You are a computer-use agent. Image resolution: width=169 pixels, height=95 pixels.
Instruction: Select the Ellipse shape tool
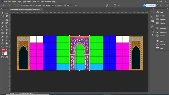point(2,43)
